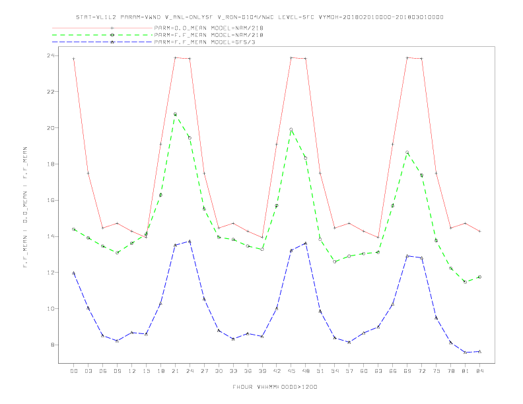Click the y-axis tick value 22
This screenshot has height=404, width=523.
pyautogui.click(x=51, y=92)
